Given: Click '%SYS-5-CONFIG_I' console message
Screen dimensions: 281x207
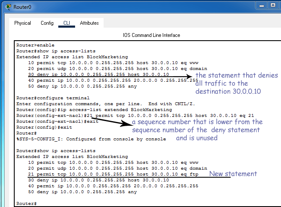Looking at the screenshot, I should (x=91, y=139).
